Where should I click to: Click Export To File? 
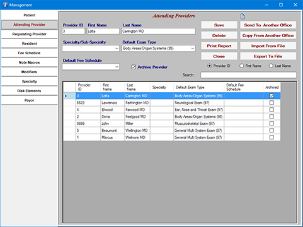coord(268,56)
